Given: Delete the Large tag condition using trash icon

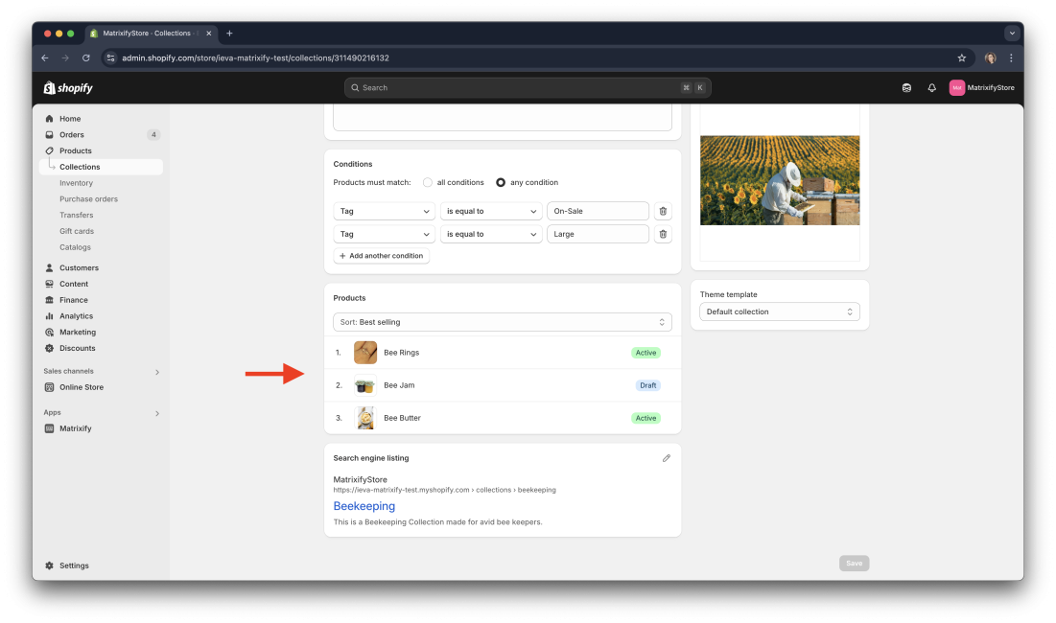Looking at the screenshot, I should [663, 234].
